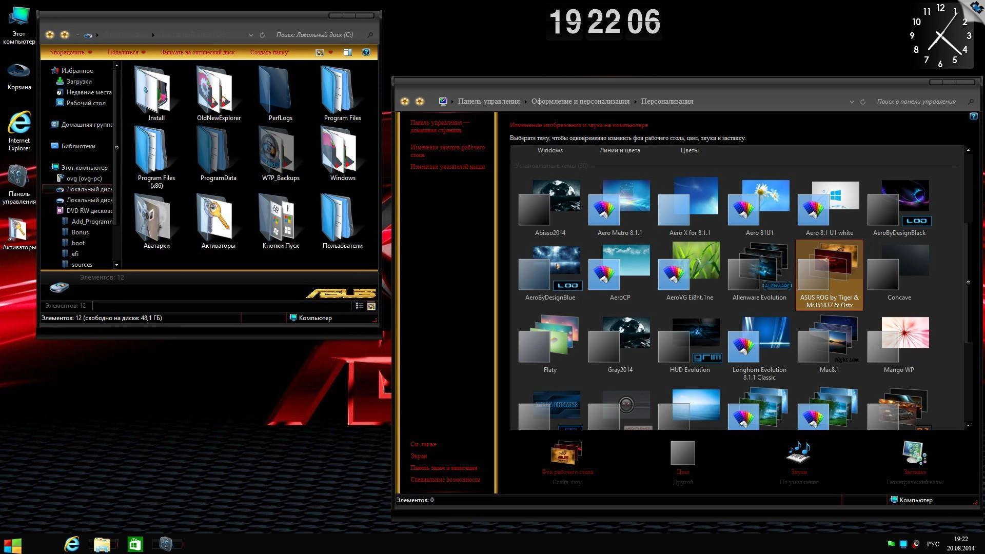Screen dimensions: 985x554
Task: Click Записать на оптический диск
Action: click(x=198, y=52)
